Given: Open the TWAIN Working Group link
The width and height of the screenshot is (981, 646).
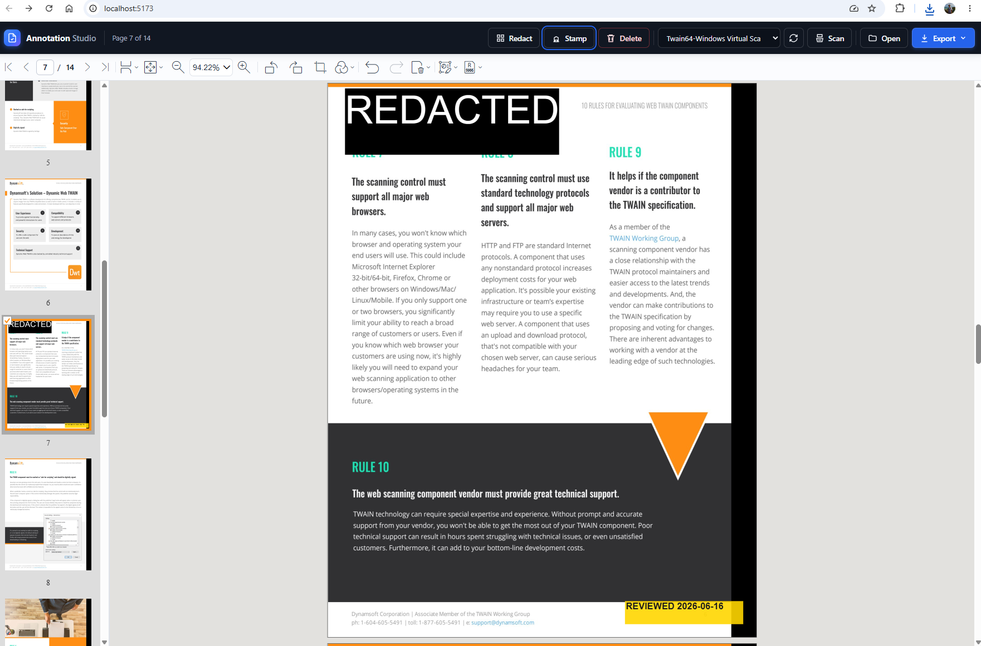Looking at the screenshot, I should [x=644, y=238].
